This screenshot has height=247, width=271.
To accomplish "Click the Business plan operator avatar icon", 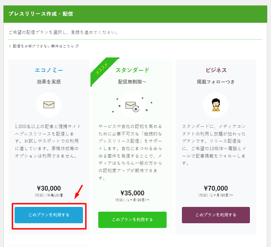I will point(216,105).
